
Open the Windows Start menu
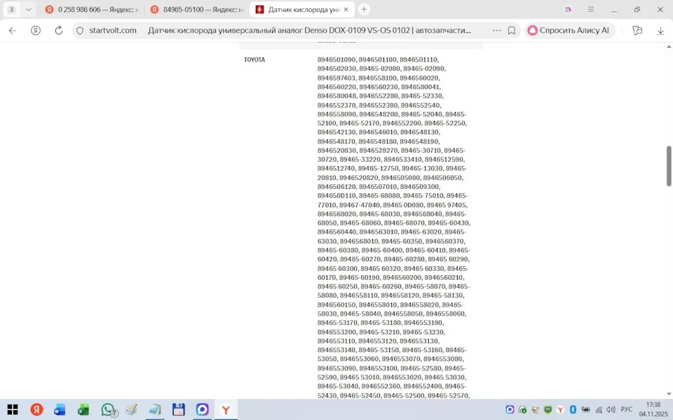click(x=13, y=409)
